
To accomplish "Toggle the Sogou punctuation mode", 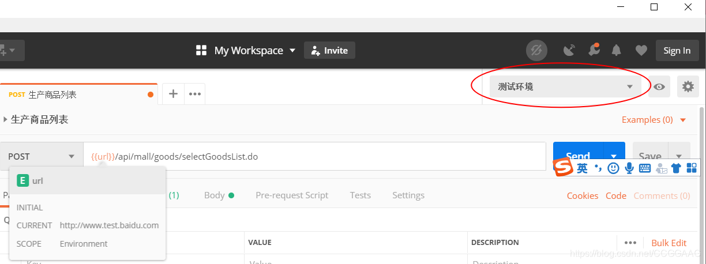I will pos(599,168).
